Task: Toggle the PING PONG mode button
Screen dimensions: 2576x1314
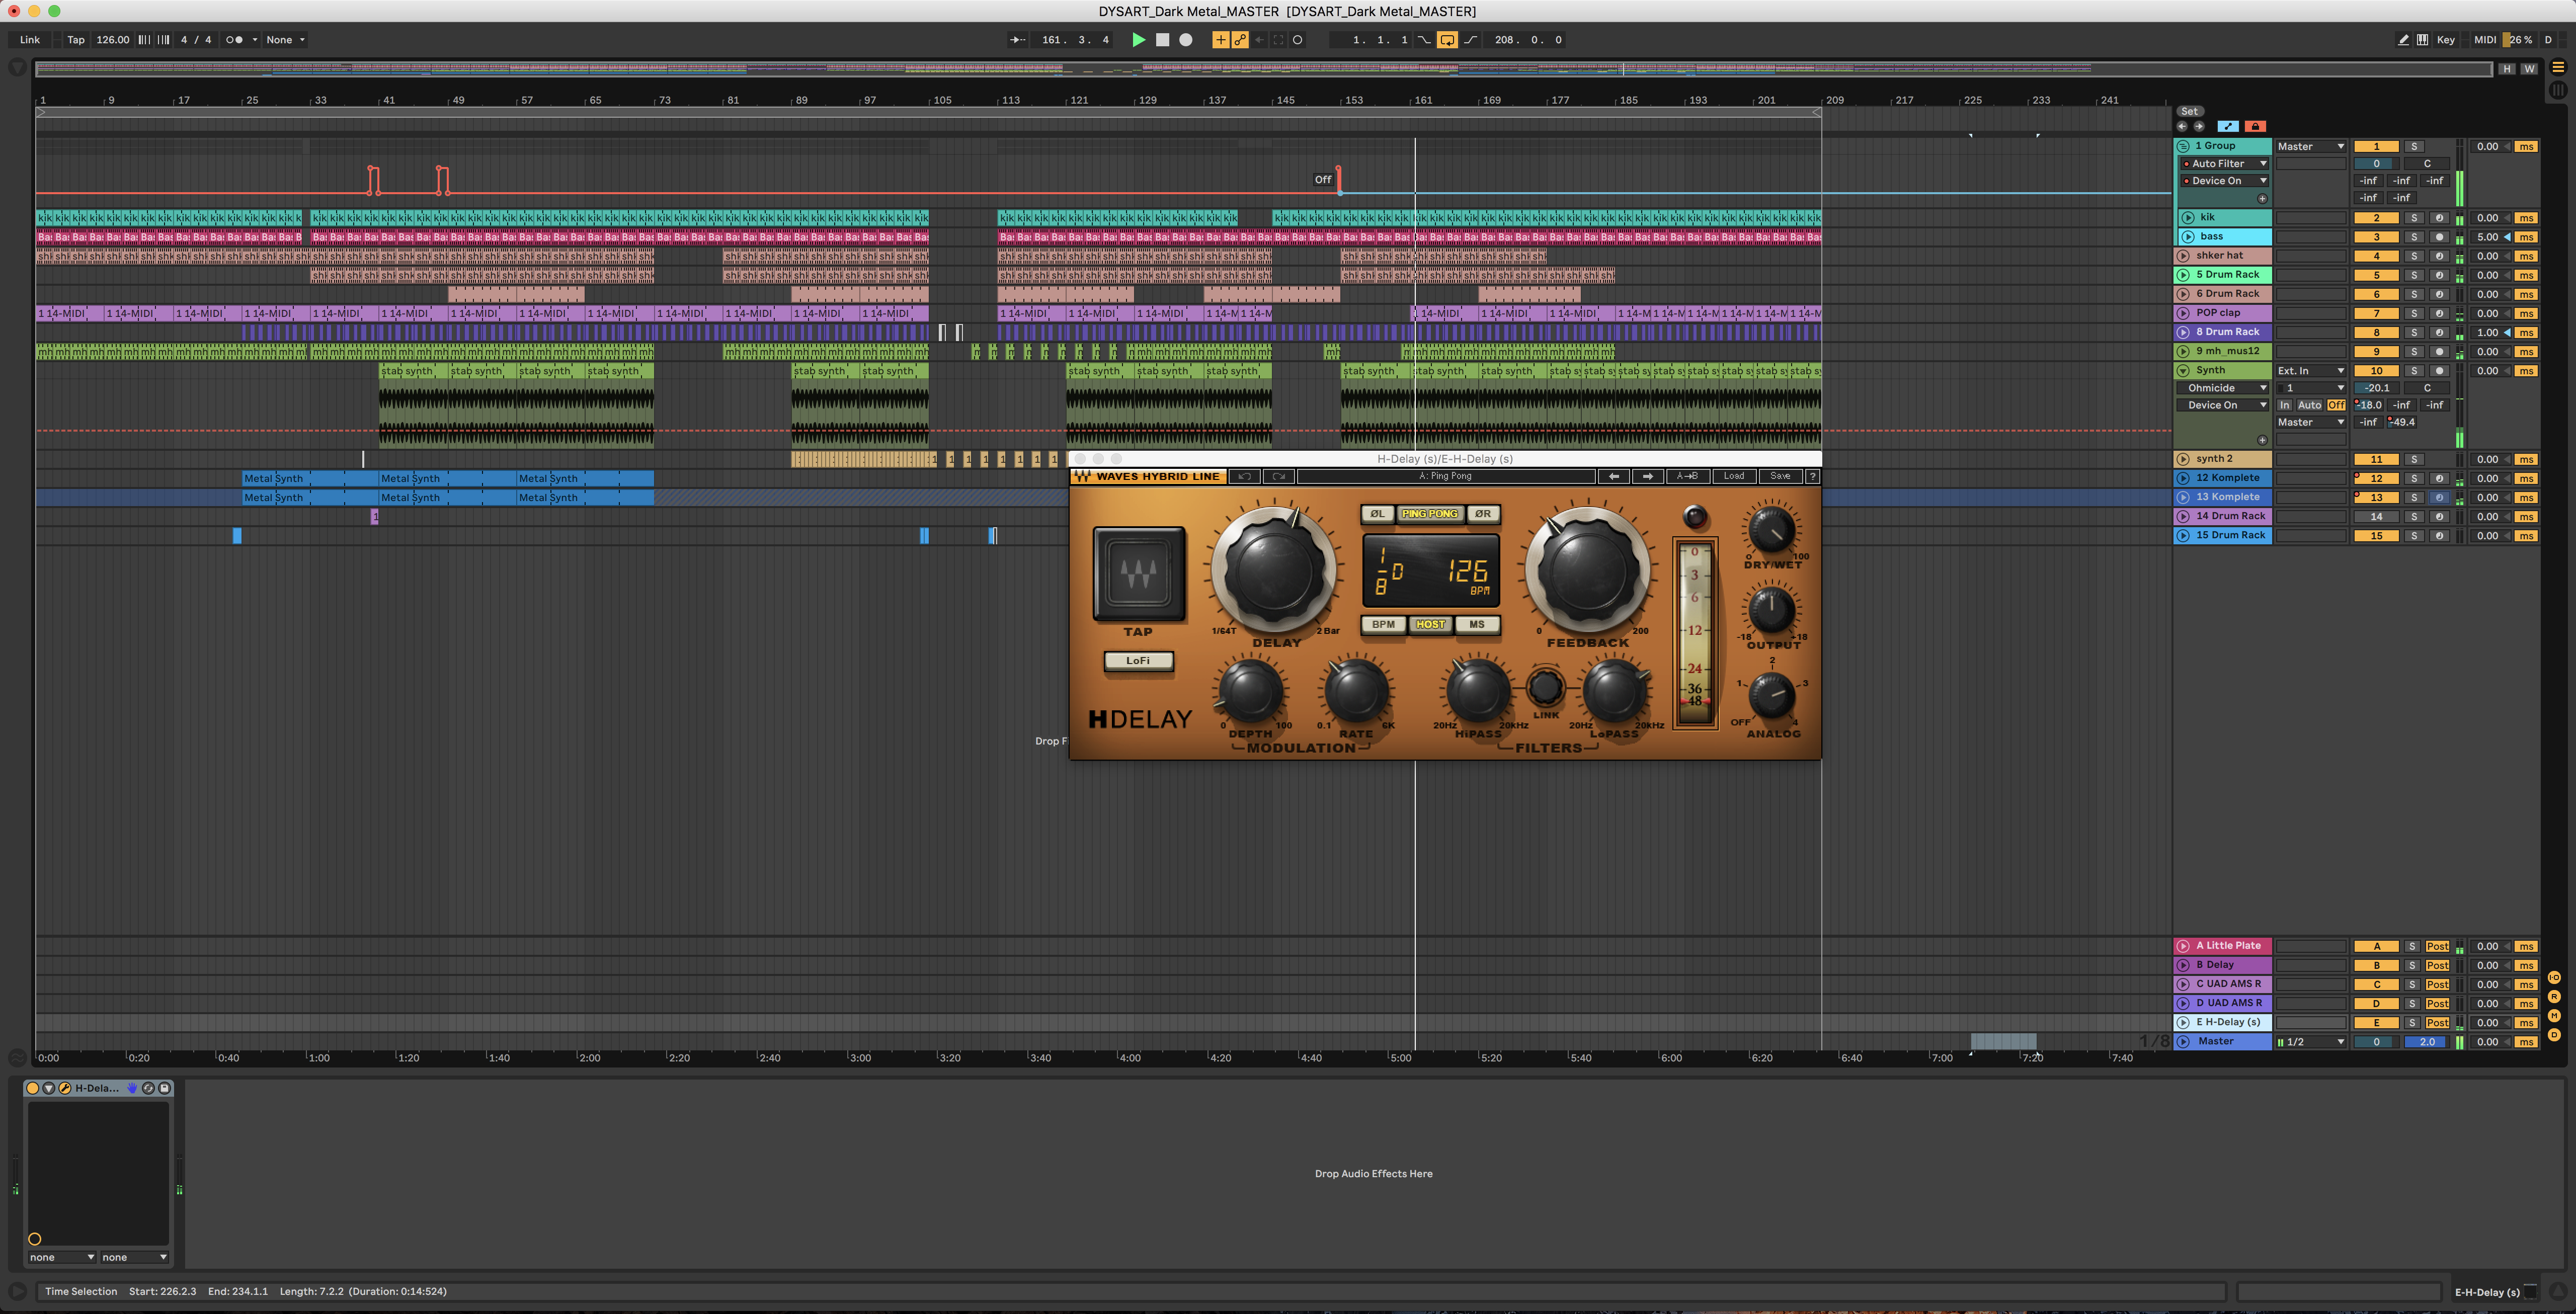Action: tap(1429, 514)
